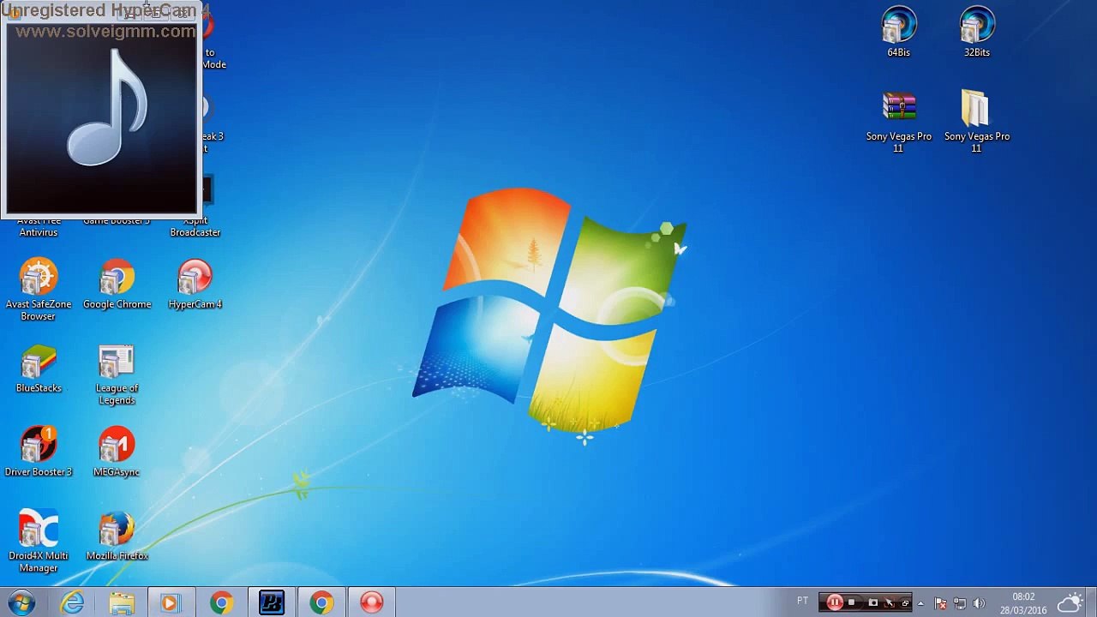Restore the HyperCam window from tray toolbar
The height and width of the screenshot is (617, 1097).
pos(905,603)
